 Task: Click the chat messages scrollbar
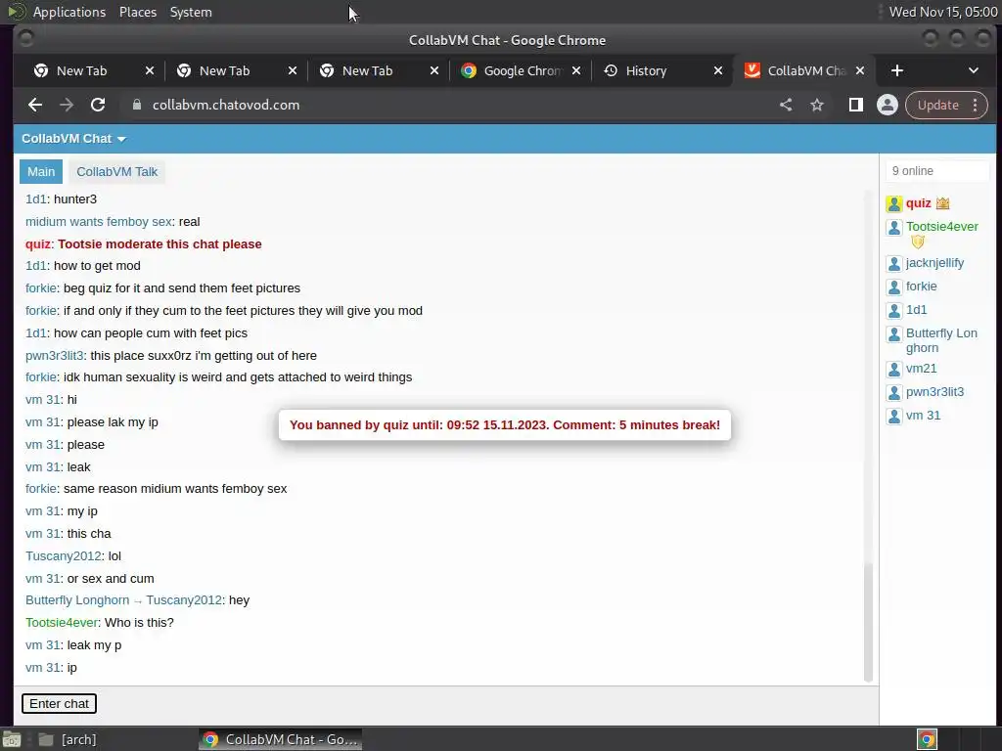(869, 622)
